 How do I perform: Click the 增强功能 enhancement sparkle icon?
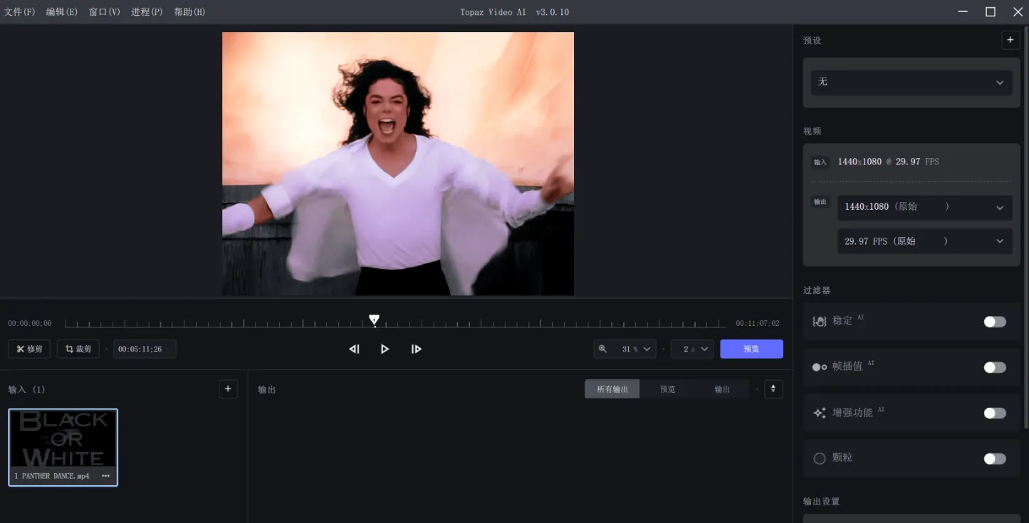pyautogui.click(x=819, y=413)
